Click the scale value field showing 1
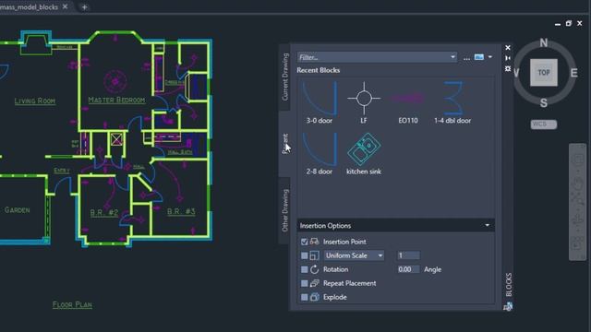 pyautogui.click(x=408, y=255)
